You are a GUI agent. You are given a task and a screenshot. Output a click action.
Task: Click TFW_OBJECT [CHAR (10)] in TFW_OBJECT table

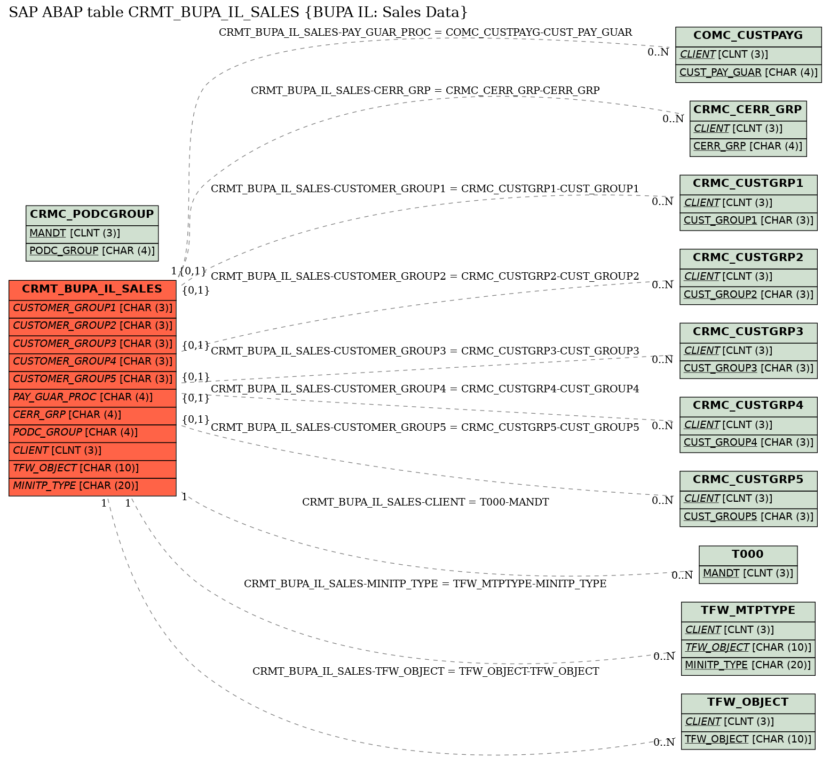pyautogui.click(x=748, y=739)
